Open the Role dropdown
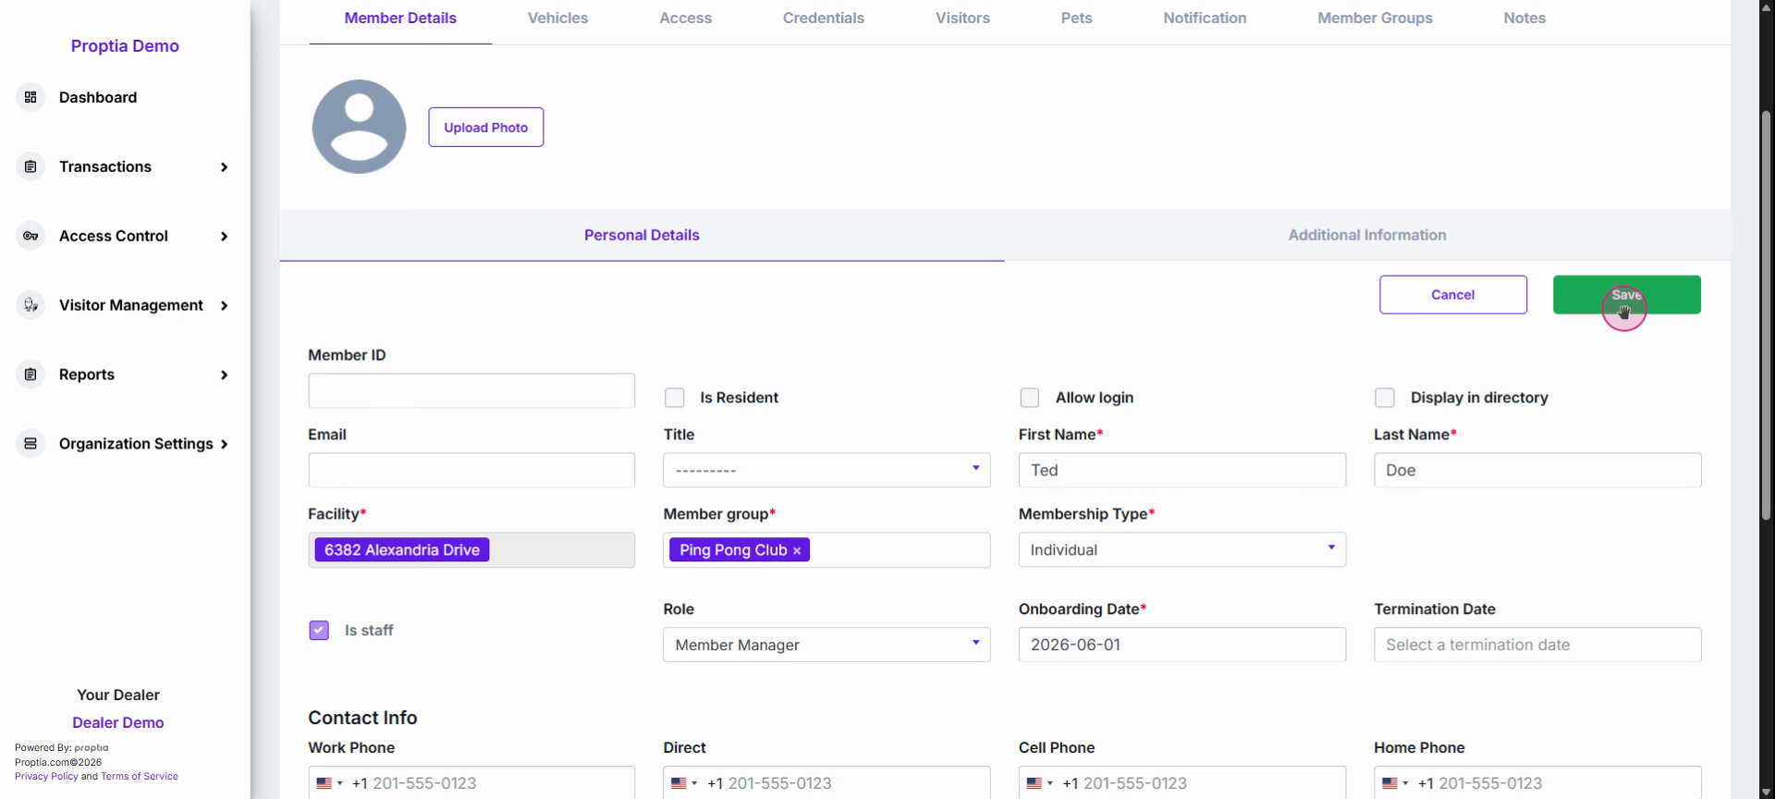 tap(826, 645)
